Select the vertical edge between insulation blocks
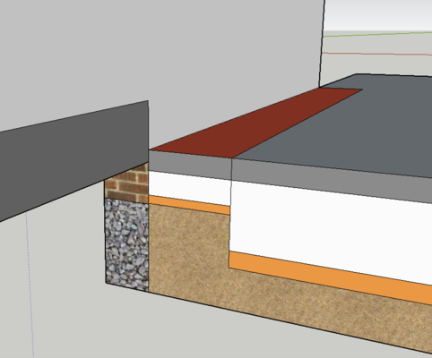 (x=230, y=213)
